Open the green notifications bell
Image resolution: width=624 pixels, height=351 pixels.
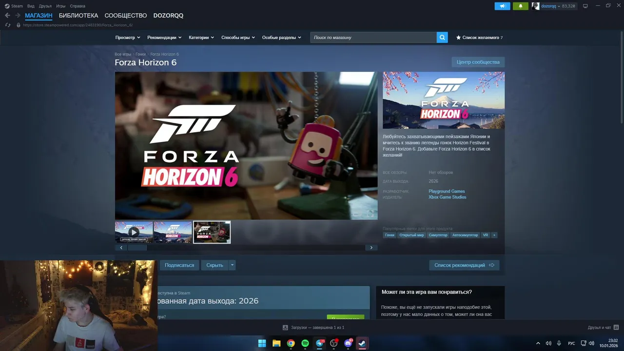coord(521,6)
